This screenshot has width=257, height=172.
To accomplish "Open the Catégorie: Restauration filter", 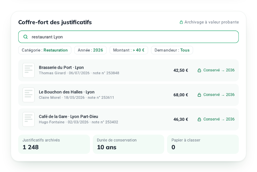I will tap(45, 50).
